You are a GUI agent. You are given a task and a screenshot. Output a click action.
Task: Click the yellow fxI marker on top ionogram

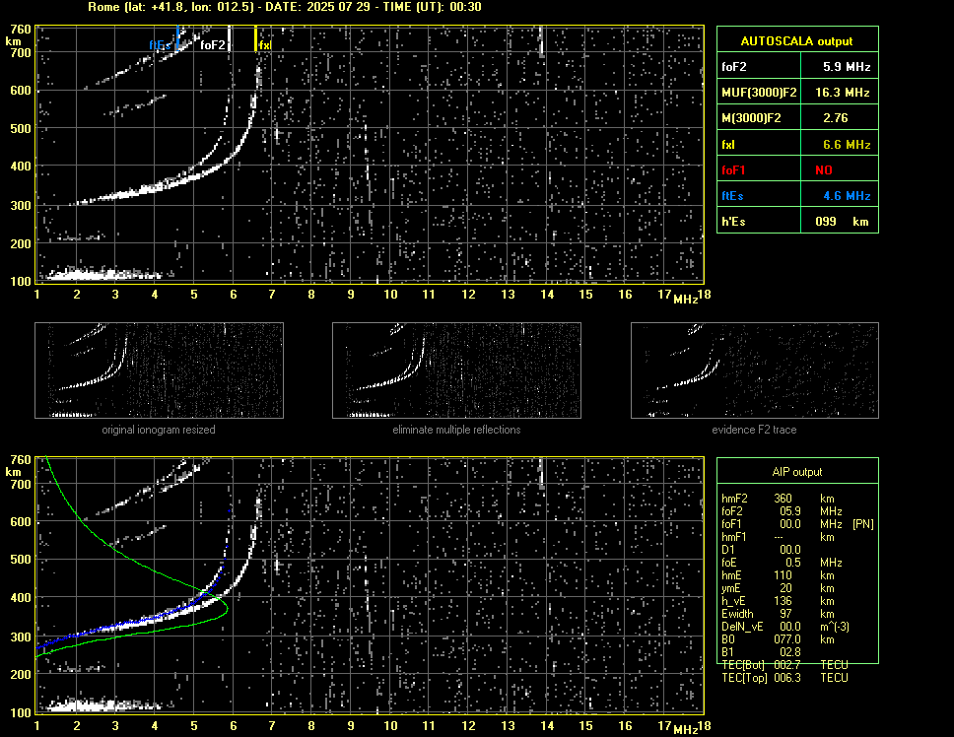point(255,38)
